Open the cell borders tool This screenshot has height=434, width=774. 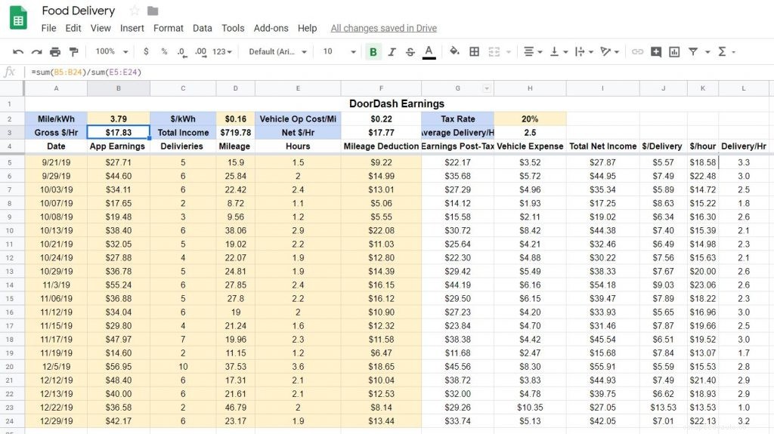point(475,51)
